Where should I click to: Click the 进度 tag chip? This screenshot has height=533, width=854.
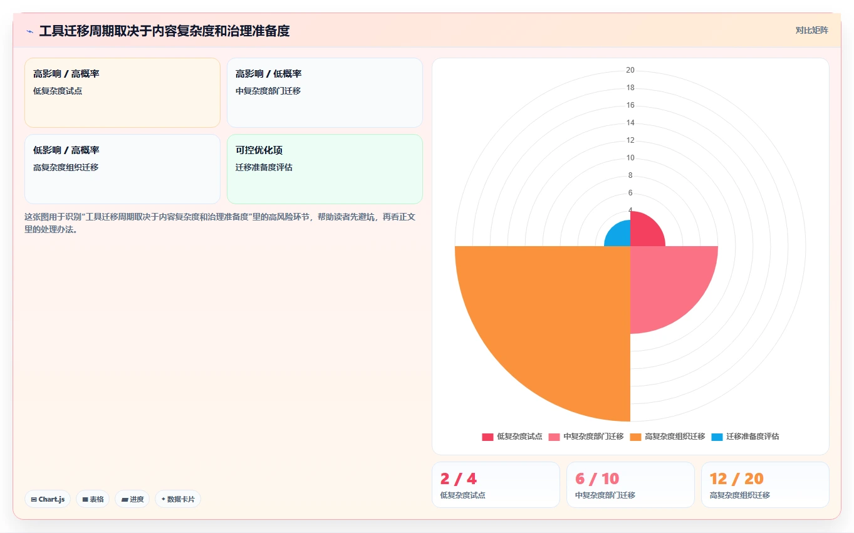tap(132, 499)
